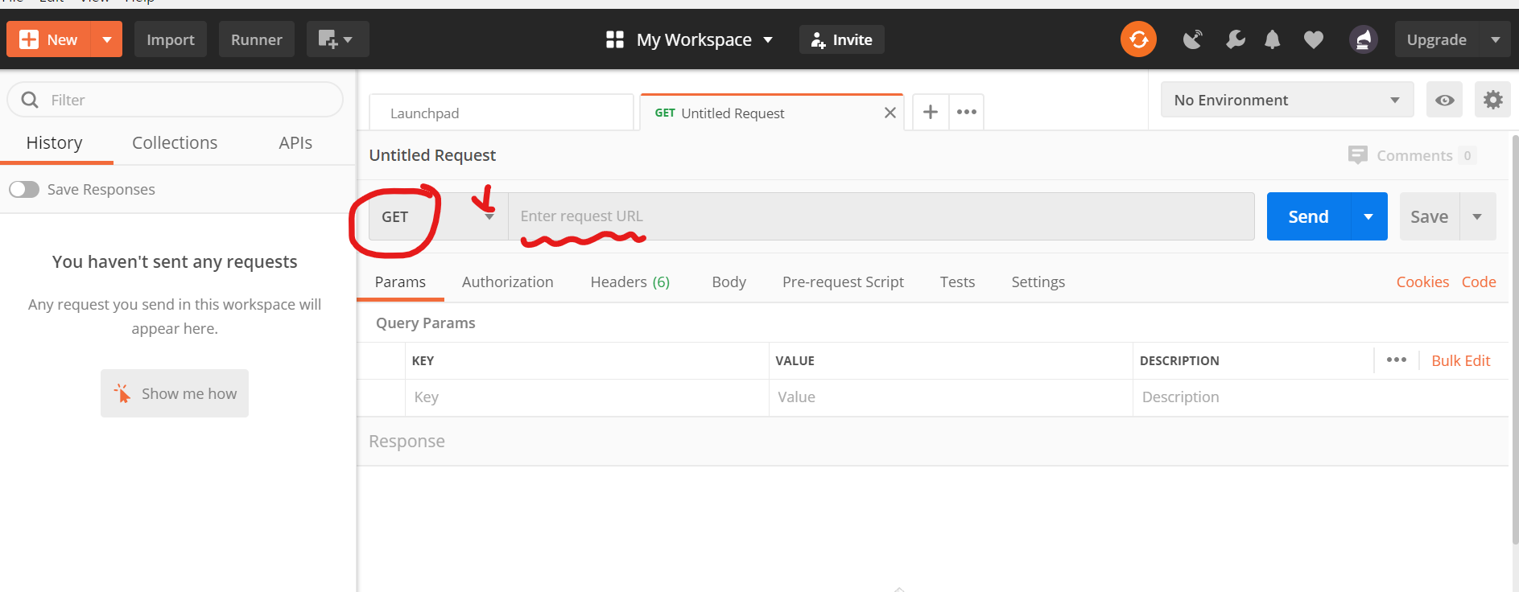Screen dimensions: 1519x592
Task: Switch to History tab
Action: pyautogui.click(x=55, y=143)
